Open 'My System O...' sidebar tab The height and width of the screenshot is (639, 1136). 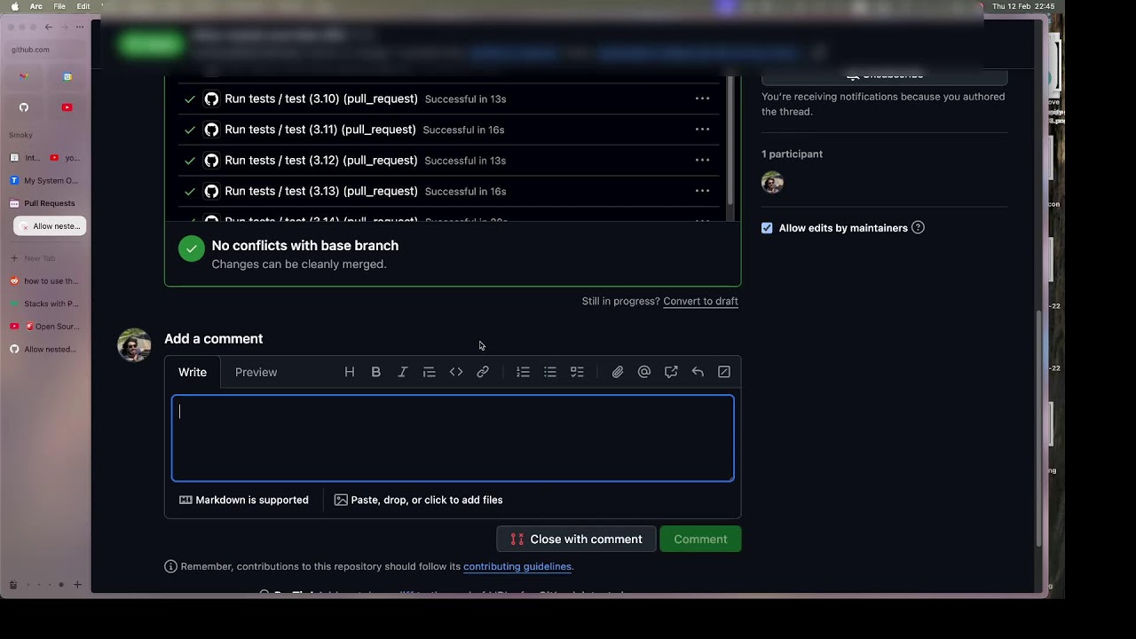49,180
